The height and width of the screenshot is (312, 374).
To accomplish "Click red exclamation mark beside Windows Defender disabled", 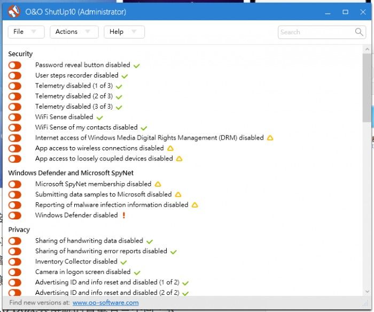I will click(x=124, y=215).
